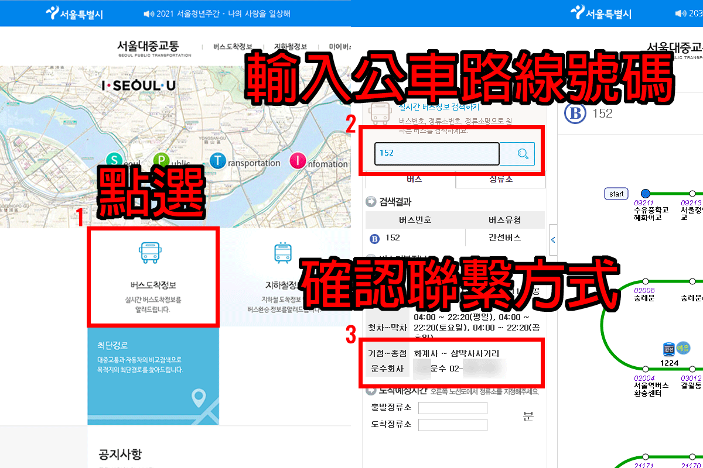The image size is (703, 468).
Task: Collapse the panel using the blue left chevron
Action: pyautogui.click(x=553, y=239)
